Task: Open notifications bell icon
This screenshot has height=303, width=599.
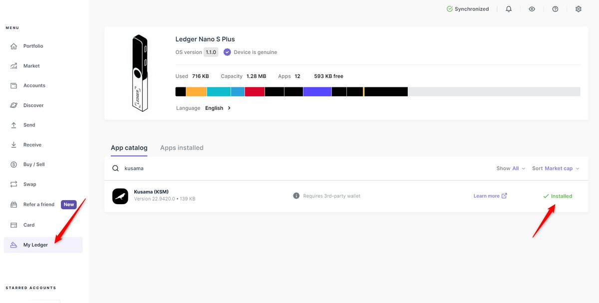Action: 509,9
